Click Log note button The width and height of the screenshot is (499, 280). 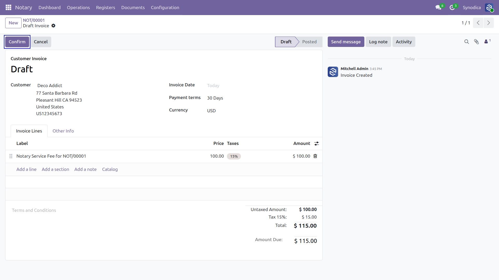pos(378,42)
